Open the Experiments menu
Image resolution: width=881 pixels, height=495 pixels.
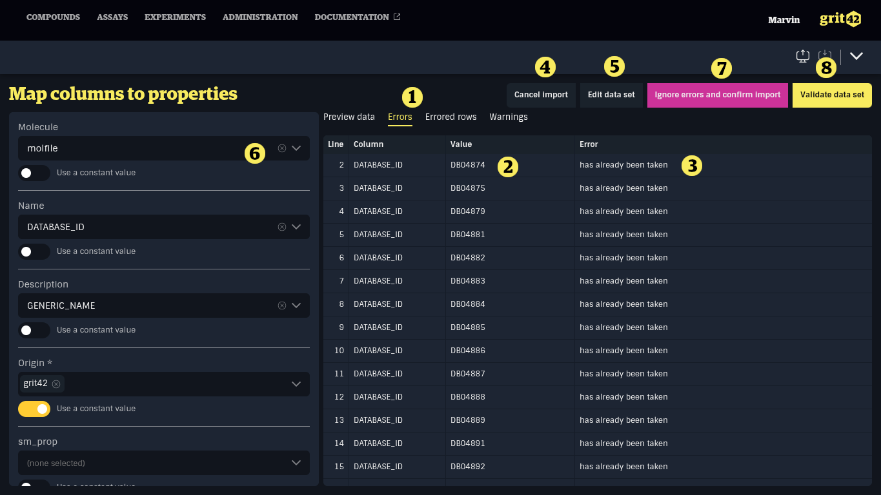[x=175, y=17]
